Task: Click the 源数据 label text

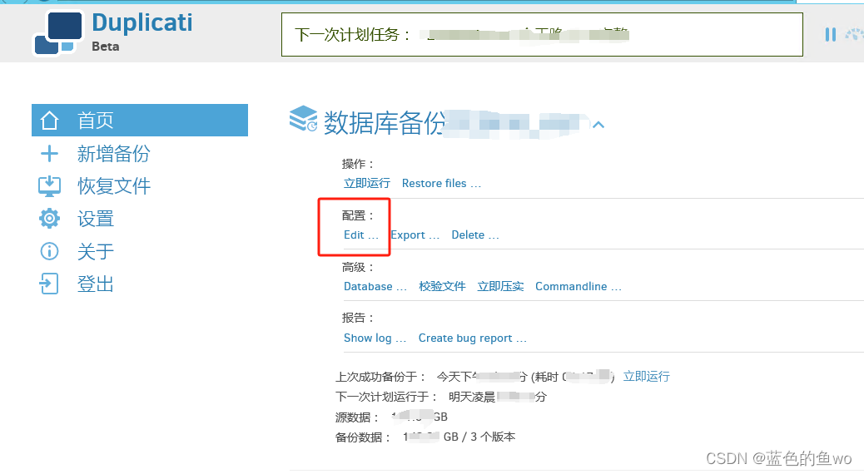Action: tap(357, 417)
